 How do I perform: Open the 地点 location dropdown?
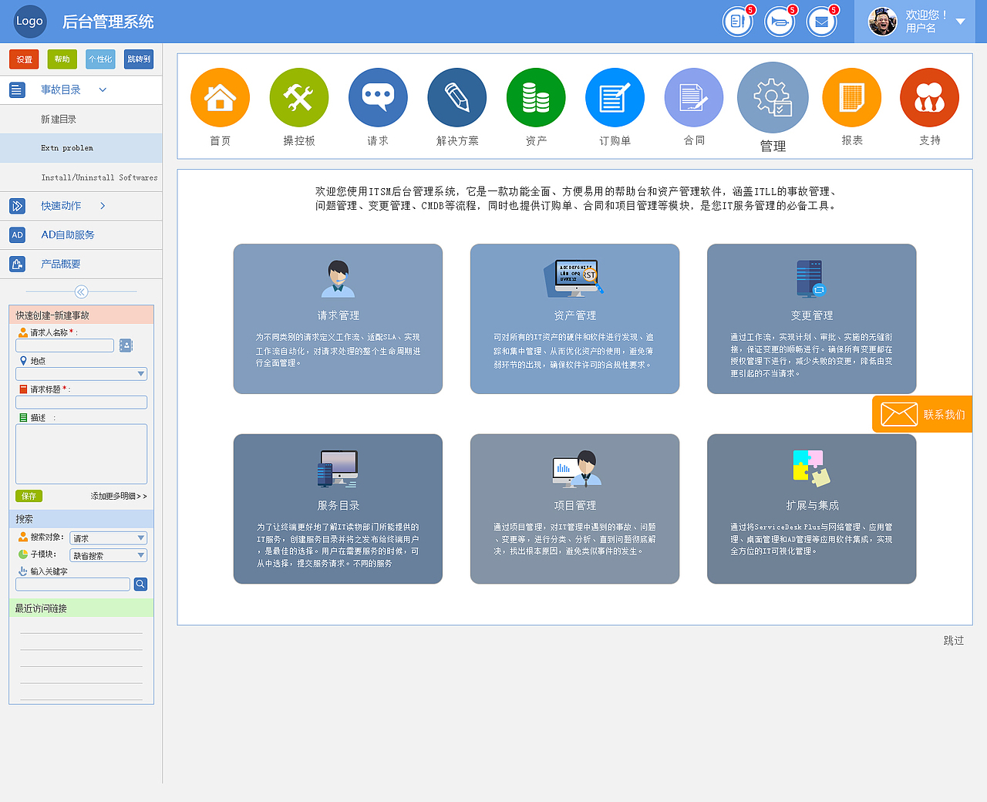tap(81, 374)
